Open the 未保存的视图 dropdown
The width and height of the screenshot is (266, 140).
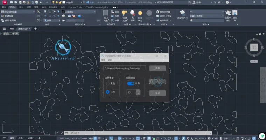point(18,12)
